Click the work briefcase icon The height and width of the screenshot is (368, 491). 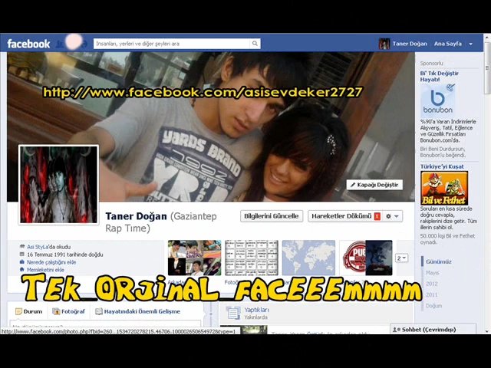[22, 262]
